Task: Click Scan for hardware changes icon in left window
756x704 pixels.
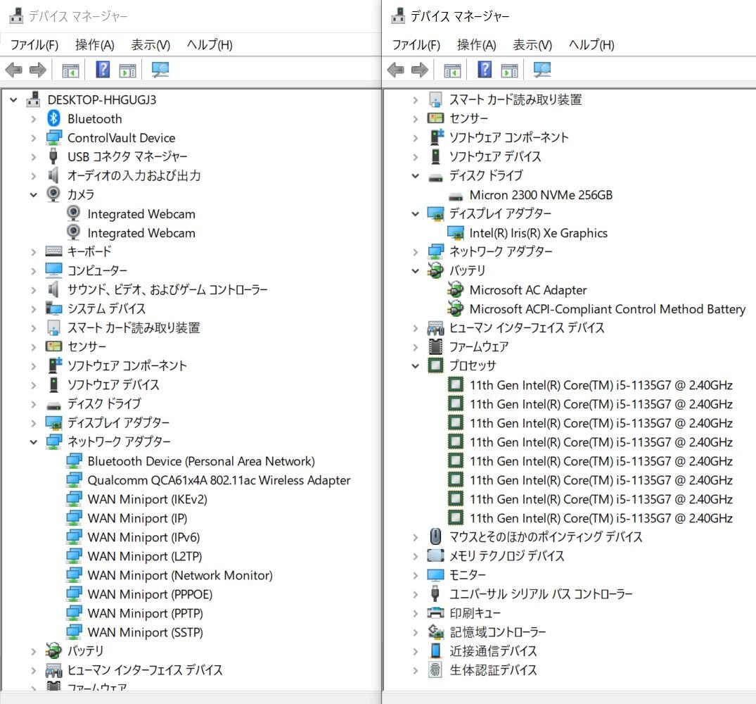Action: click(160, 70)
